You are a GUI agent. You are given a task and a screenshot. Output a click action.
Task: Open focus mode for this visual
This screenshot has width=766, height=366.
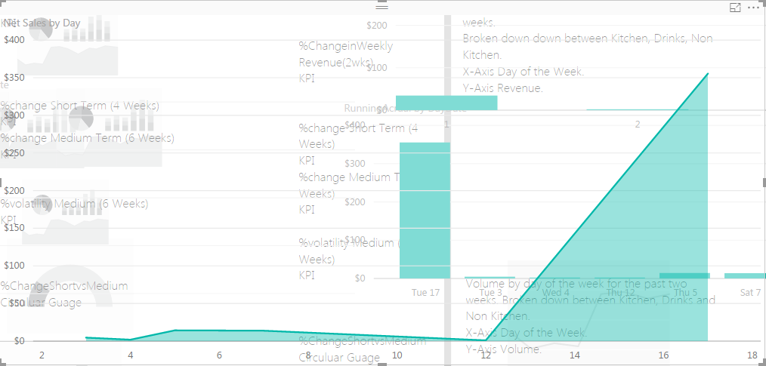pos(735,8)
